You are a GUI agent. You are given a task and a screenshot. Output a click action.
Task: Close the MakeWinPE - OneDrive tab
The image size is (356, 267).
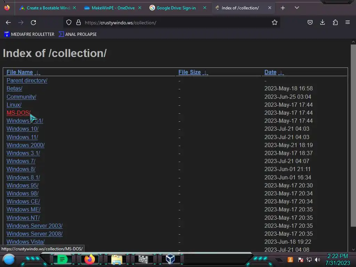[x=140, y=8]
